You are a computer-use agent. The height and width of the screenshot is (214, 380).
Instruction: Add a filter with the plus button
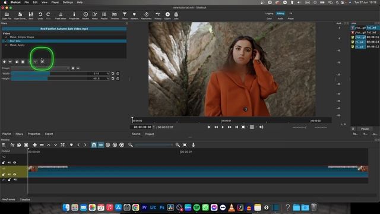tap(4, 62)
